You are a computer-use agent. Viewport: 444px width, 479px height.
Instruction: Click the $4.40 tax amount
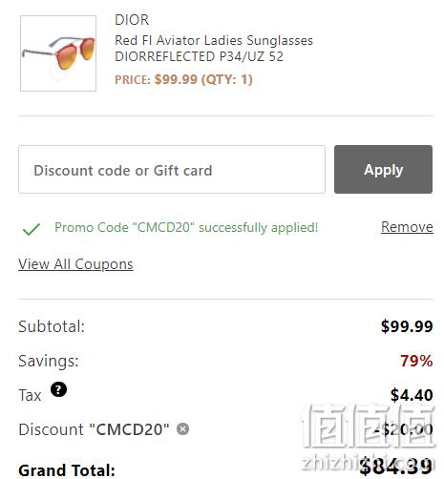[x=412, y=395]
